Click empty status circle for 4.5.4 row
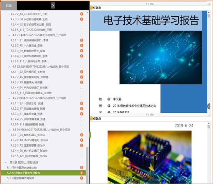The width and height of the screenshot is (213, 184). [81, 119]
